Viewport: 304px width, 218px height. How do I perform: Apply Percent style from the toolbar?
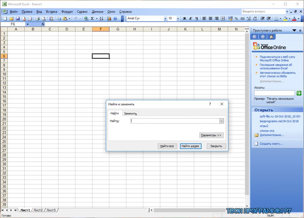pyautogui.click(x=236, y=19)
